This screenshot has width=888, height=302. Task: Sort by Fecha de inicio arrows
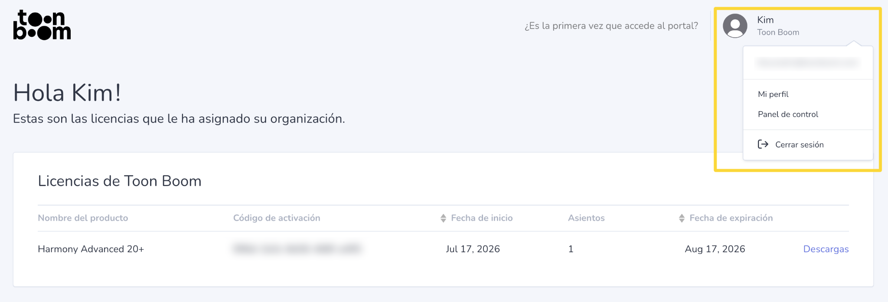443,218
